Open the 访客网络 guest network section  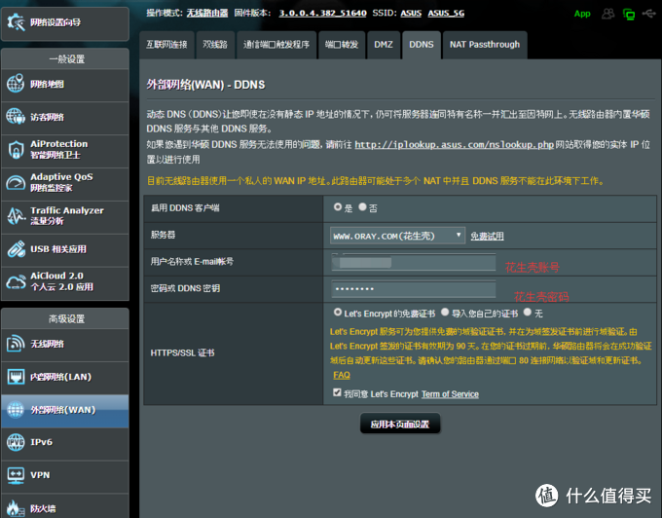pos(64,117)
